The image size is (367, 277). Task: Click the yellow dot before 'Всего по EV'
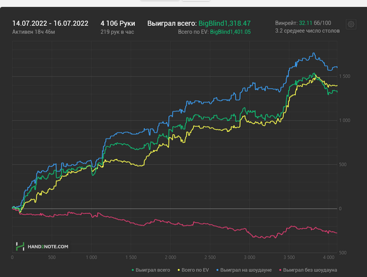pos(179,270)
